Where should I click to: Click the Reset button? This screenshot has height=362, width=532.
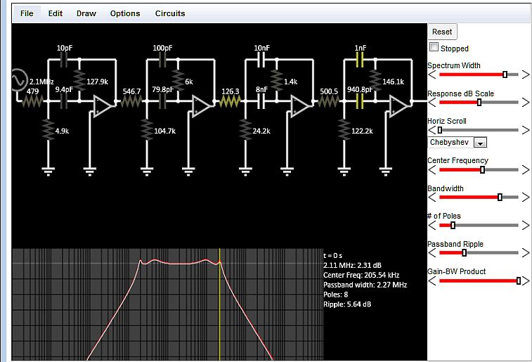(x=442, y=32)
